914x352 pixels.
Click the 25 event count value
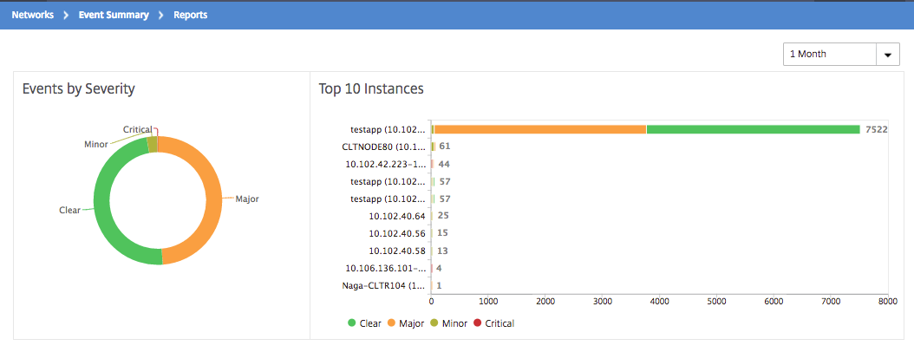point(442,216)
